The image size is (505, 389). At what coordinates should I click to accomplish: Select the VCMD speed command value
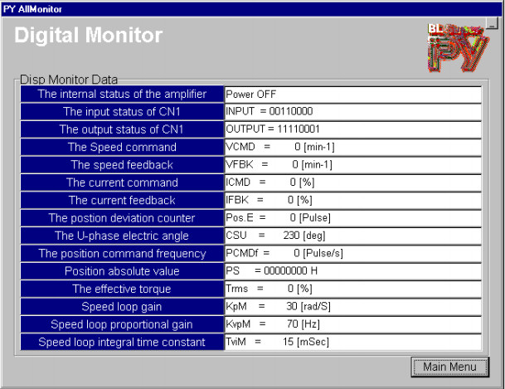click(352, 147)
